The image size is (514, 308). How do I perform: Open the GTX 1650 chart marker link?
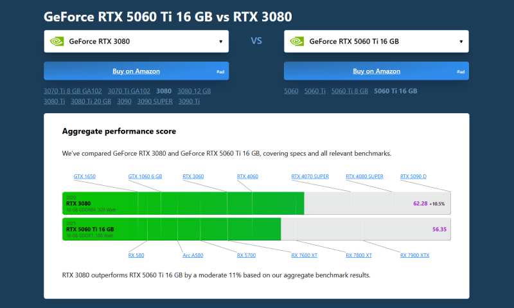pyautogui.click(x=85, y=176)
